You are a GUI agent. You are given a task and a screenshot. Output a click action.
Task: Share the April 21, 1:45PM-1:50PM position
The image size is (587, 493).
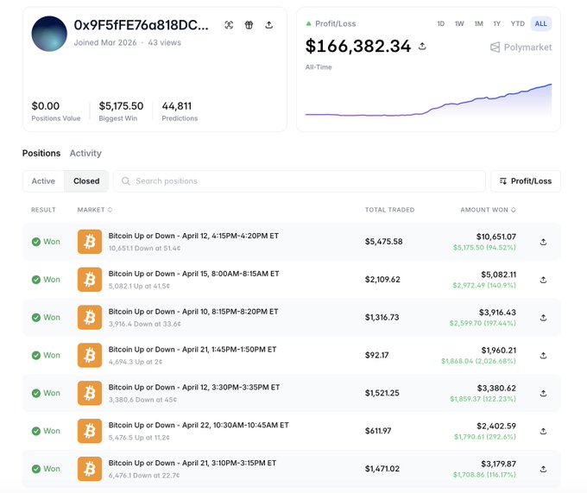point(544,355)
